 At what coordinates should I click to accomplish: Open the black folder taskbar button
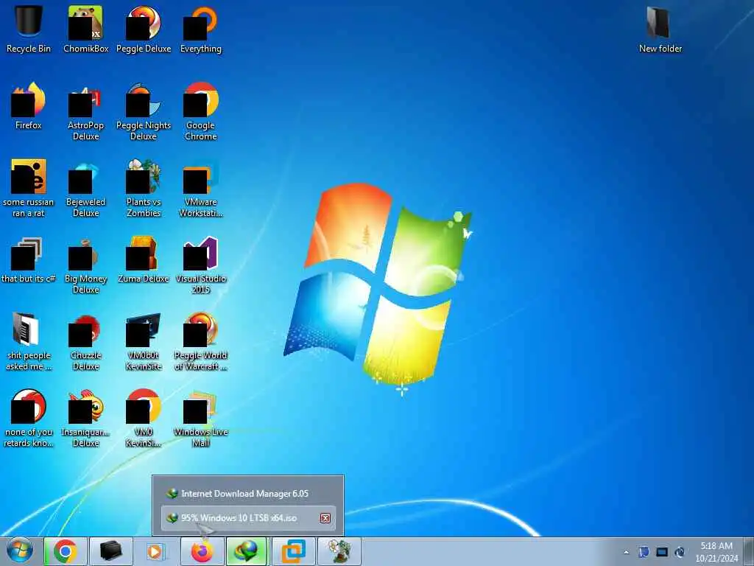(110, 551)
